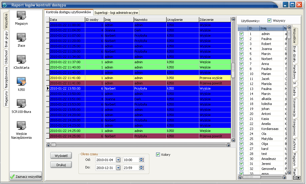
Task: Select the Magazyny group tab
Action: tap(6, 98)
